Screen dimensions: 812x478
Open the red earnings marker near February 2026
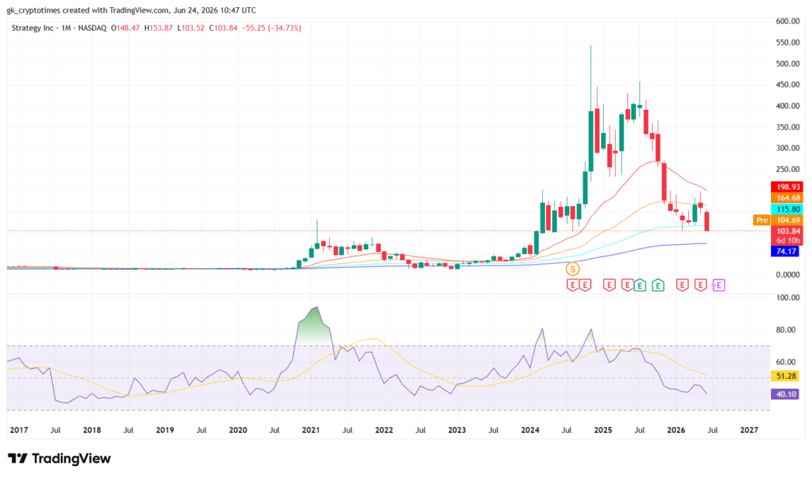point(682,285)
